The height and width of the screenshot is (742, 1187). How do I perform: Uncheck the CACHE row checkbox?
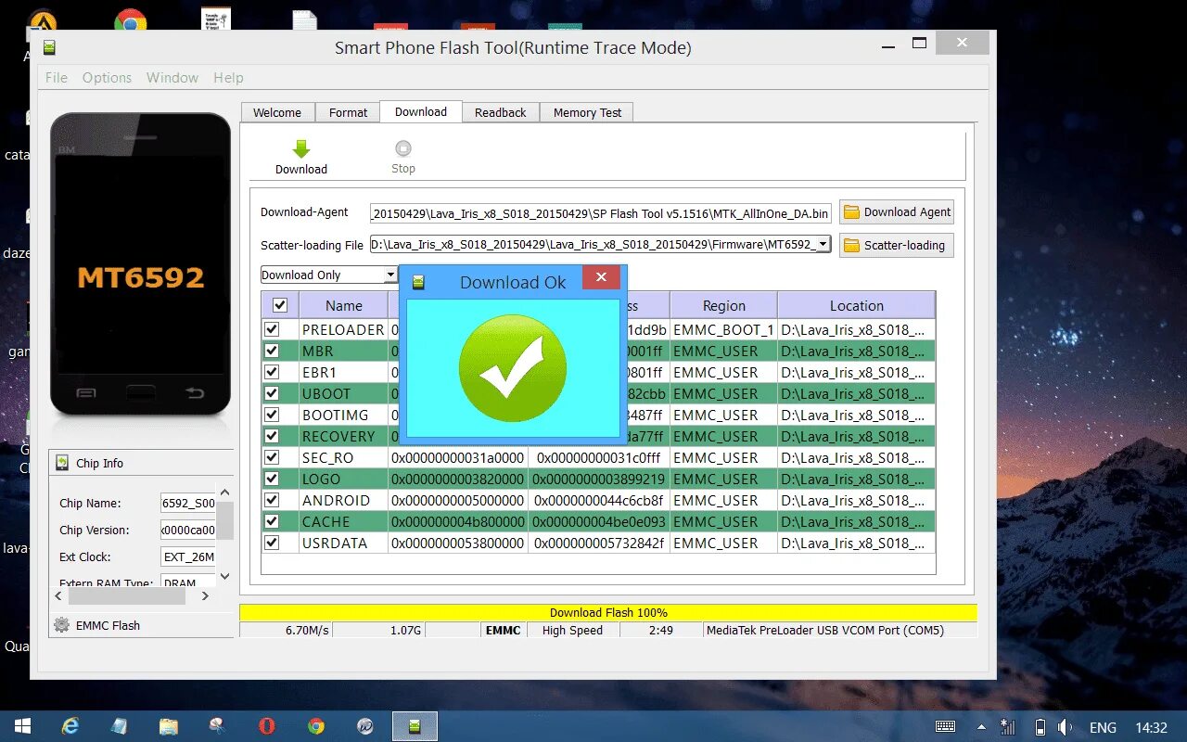tap(272, 521)
